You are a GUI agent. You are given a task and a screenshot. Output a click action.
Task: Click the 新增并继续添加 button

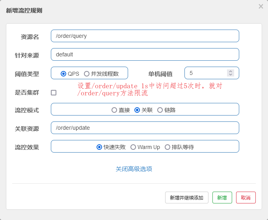187,198
